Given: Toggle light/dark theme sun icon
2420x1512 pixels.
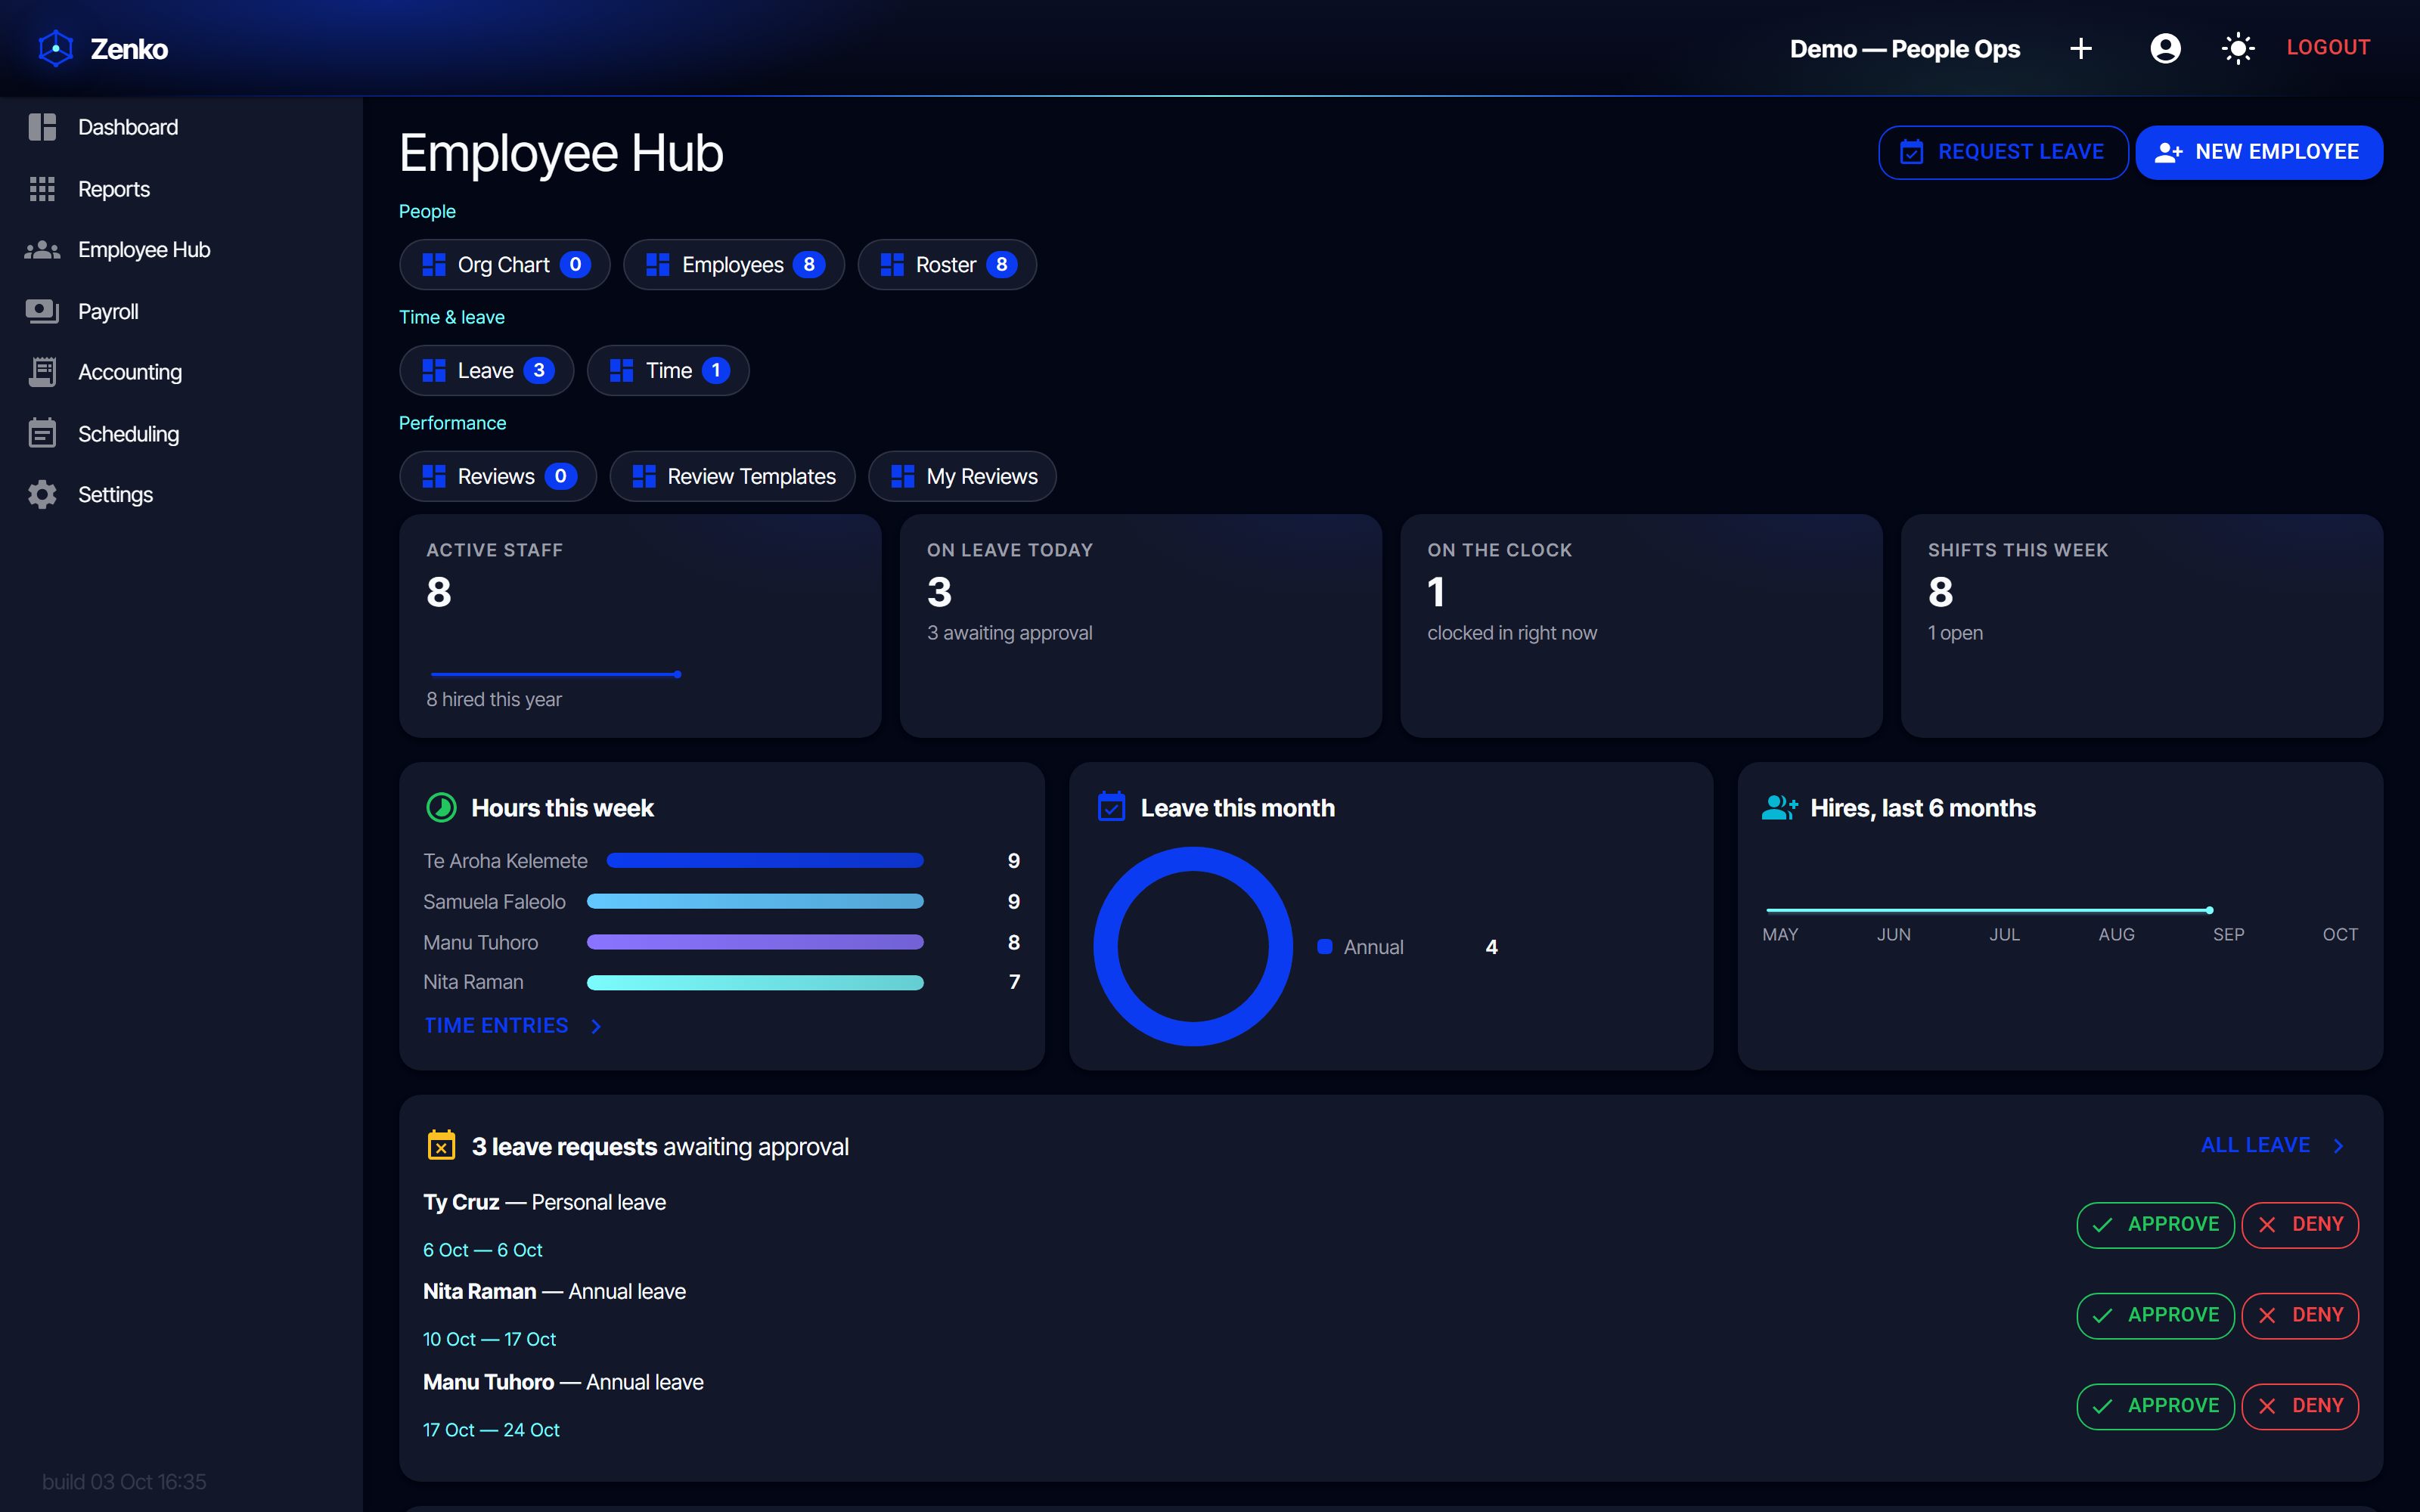Looking at the screenshot, I should (2238, 48).
